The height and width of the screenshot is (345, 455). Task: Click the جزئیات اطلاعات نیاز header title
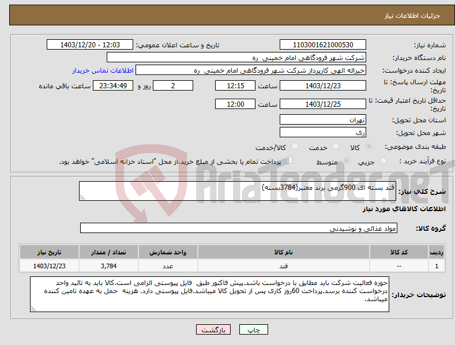click(412, 16)
